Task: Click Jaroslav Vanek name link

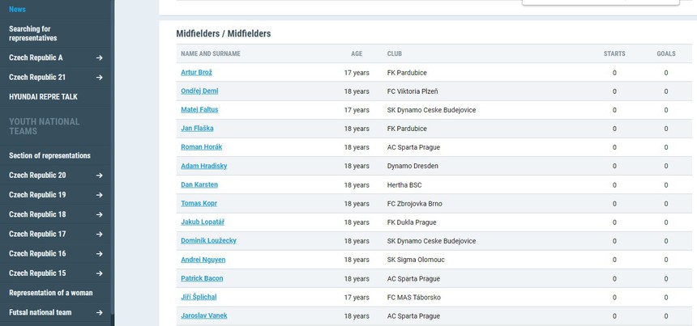Action: pos(204,316)
